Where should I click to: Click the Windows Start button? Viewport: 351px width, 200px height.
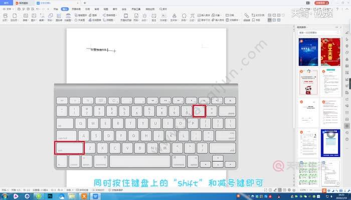coord(5,196)
